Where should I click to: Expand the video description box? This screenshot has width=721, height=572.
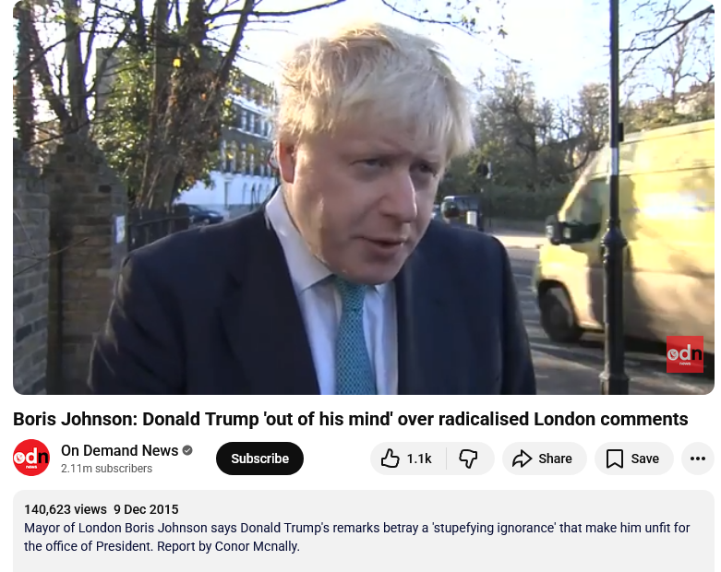tap(364, 531)
